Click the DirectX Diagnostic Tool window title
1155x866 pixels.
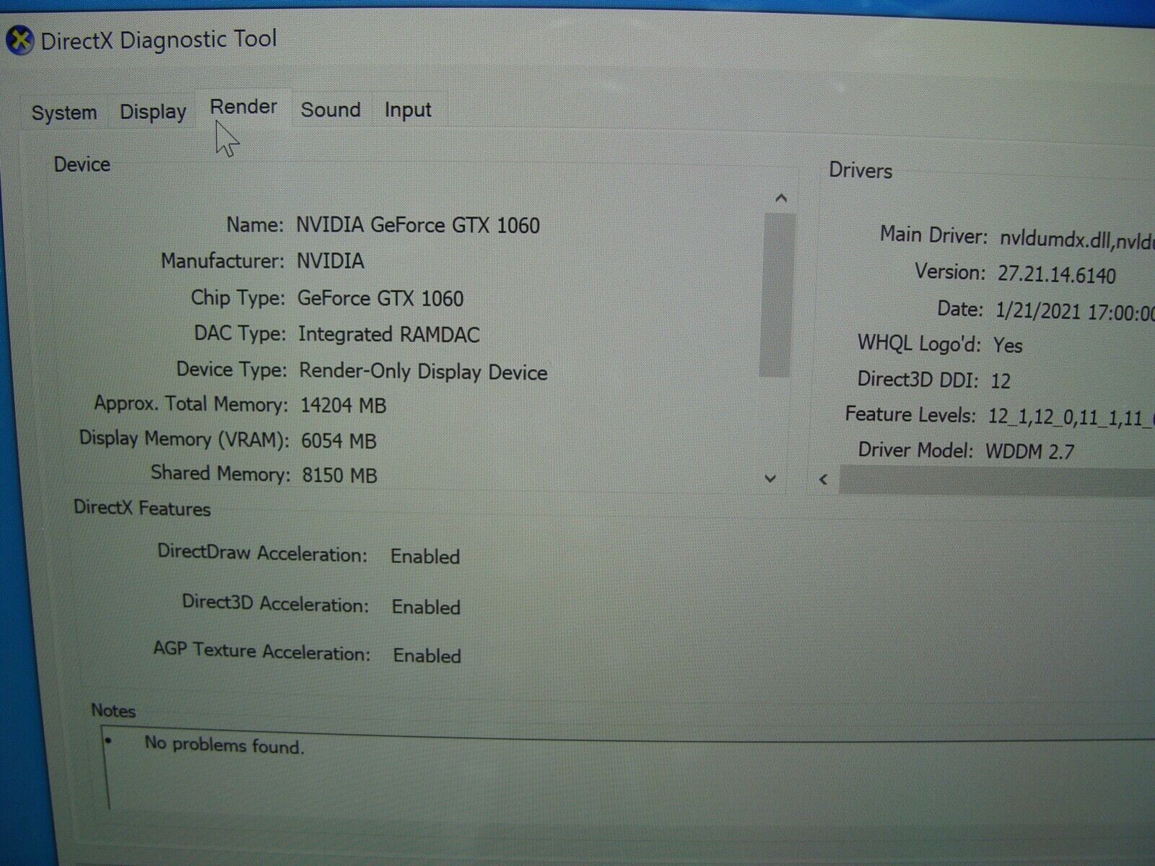159,39
